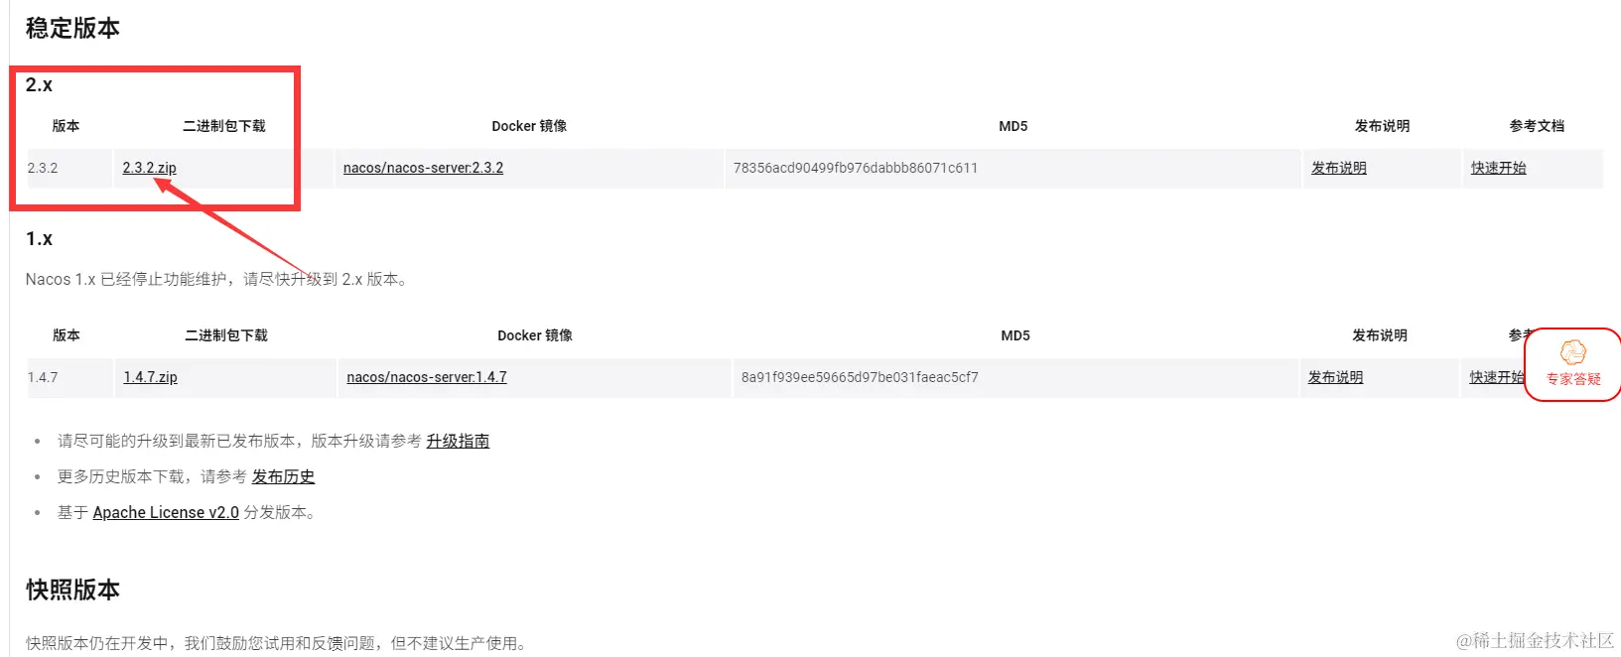
Task: Click the MD5 hash for version 2.3.2
Action: 856,168
